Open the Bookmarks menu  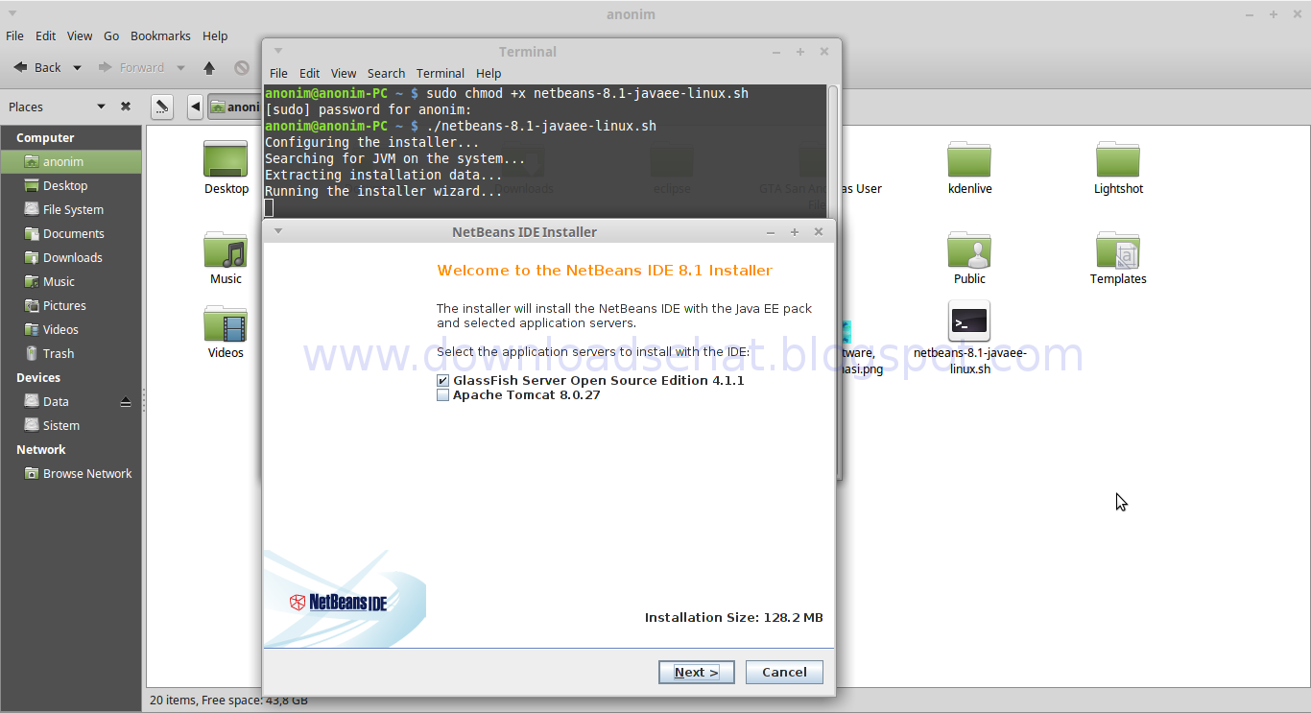160,36
